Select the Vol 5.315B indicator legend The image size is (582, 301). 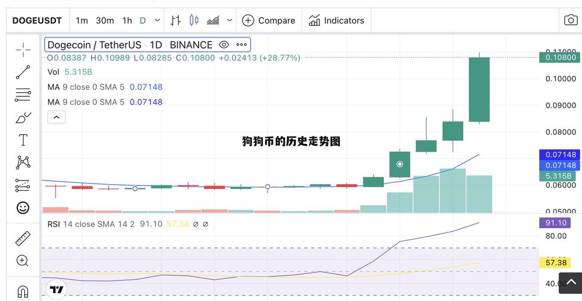click(70, 72)
